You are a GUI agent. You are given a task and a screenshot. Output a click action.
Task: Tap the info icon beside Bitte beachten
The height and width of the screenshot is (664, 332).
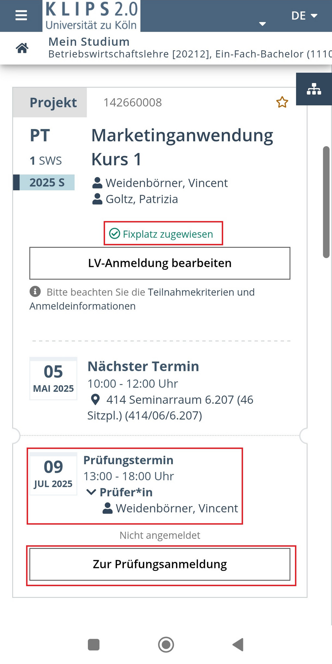pos(35,291)
